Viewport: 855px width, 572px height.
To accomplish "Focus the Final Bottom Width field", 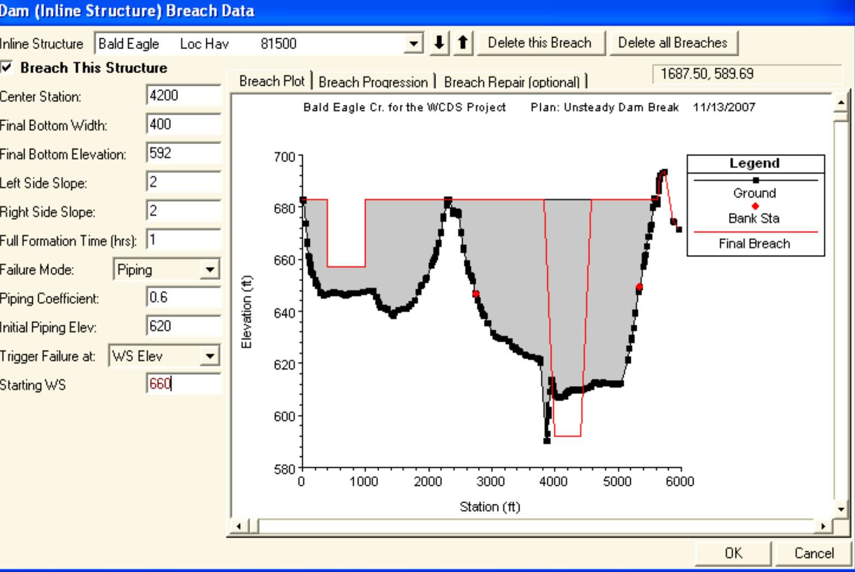I will tap(183, 125).
